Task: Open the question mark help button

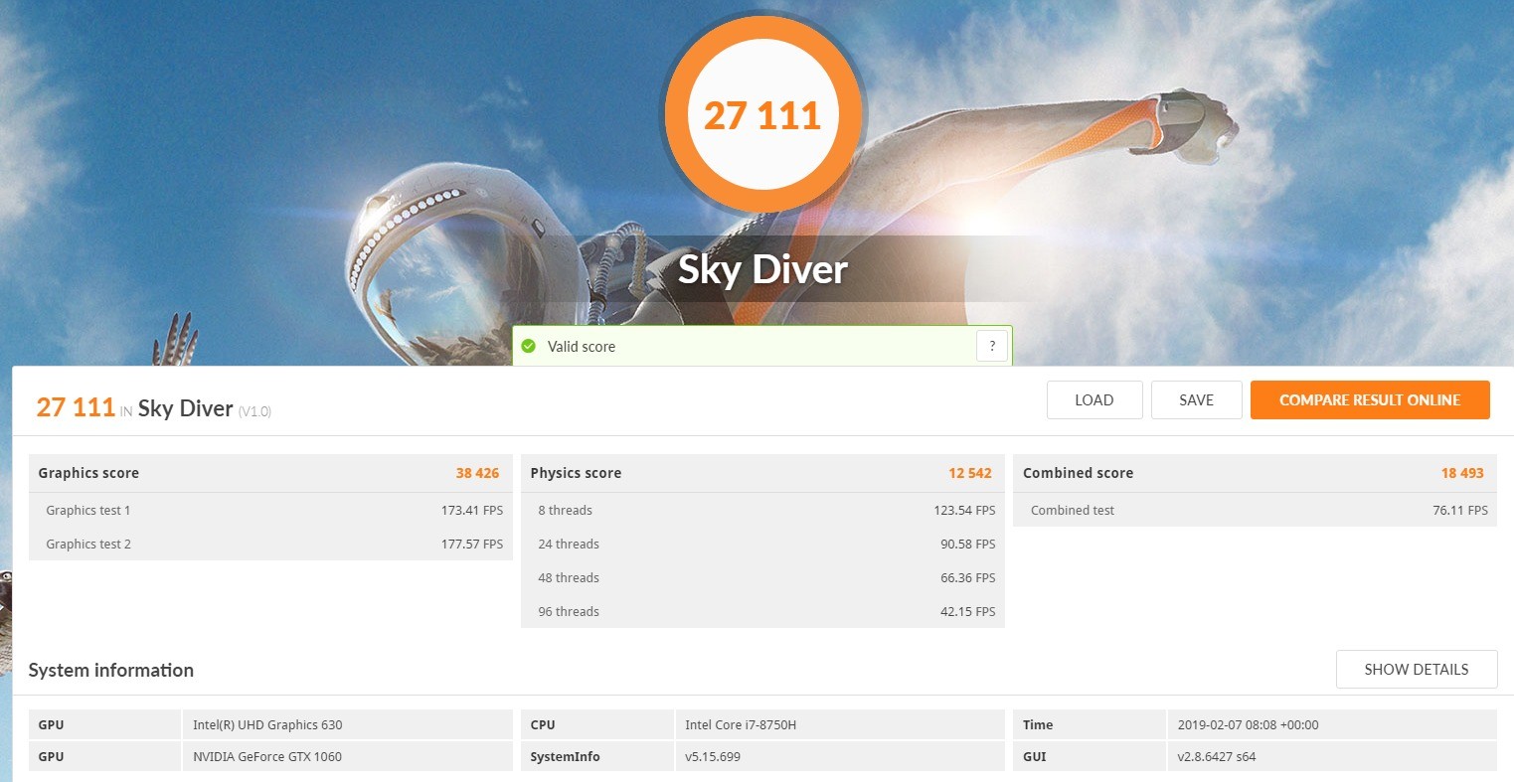Action: [991, 347]
